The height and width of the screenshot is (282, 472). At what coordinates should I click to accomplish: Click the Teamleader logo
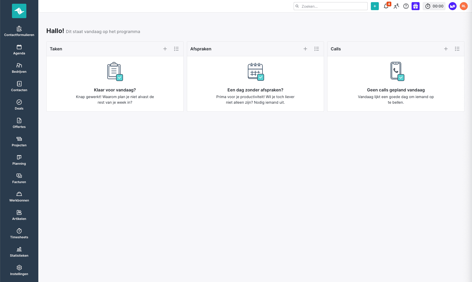pyautogui.click(x=19, y=11)
